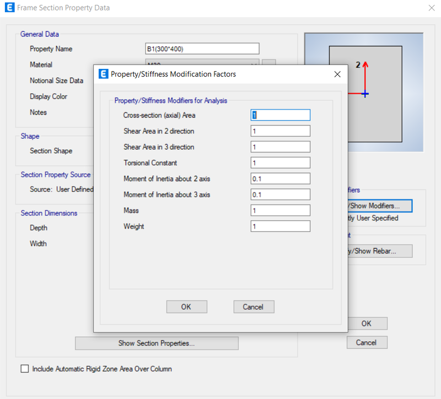Image resolution: width=441 pixels, height=399 pixels.
Task: Click the Section Shape label
Action: point(51,150)
